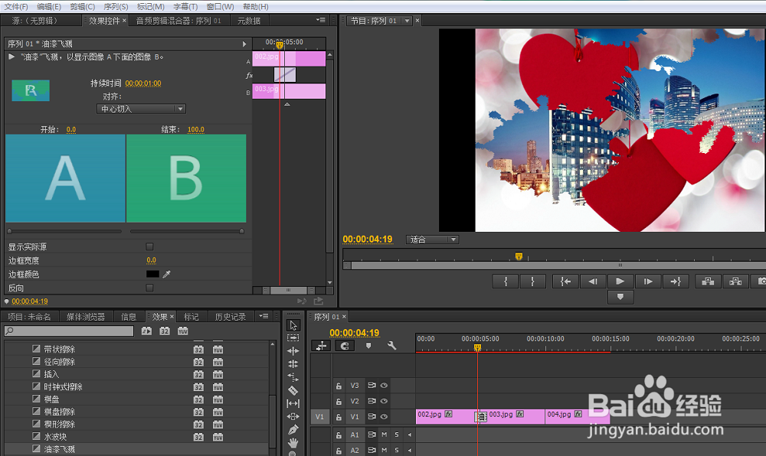The height and width of the screenshot is (456, 766).
Task: Click Mark Out button in program monitor
Action: click(x=532, y=282)
